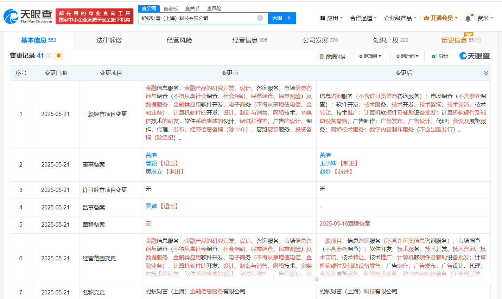Open the 企业级产品 dropdown
This screenshot has width=502, height=299.
400,18
